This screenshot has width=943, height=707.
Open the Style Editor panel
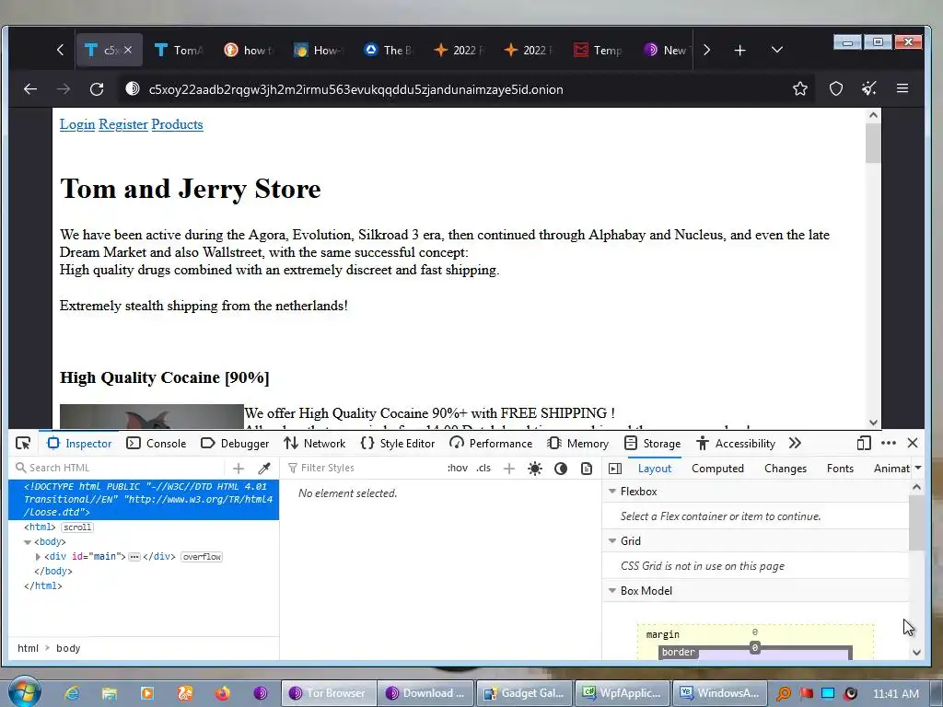click(398, 444)
